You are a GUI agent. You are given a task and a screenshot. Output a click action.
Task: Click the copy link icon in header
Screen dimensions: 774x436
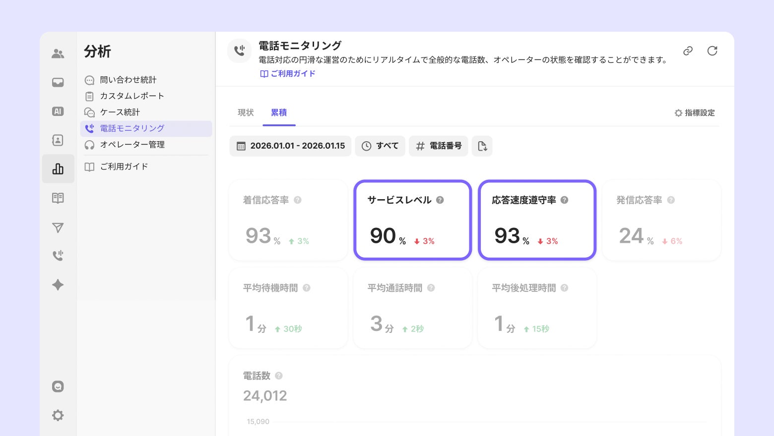(688, 51)
